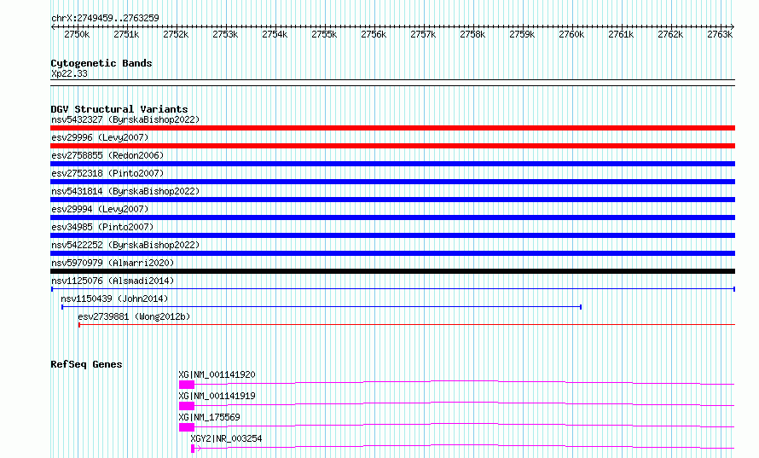This screenshot has width=759, height=458.
Task: Click the 2760k ruler label
Action: (x=571, y=34)
